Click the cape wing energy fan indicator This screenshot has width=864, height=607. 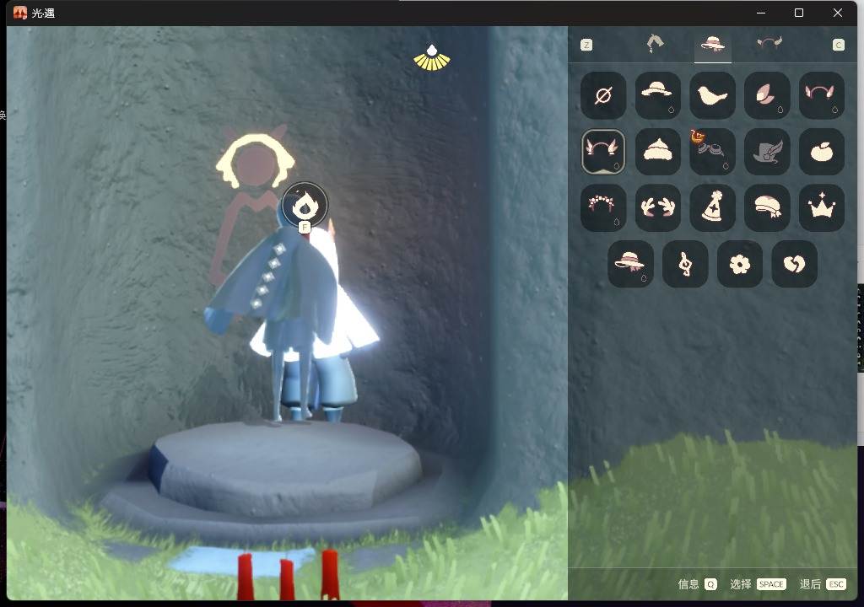click(x=431, y=58)
